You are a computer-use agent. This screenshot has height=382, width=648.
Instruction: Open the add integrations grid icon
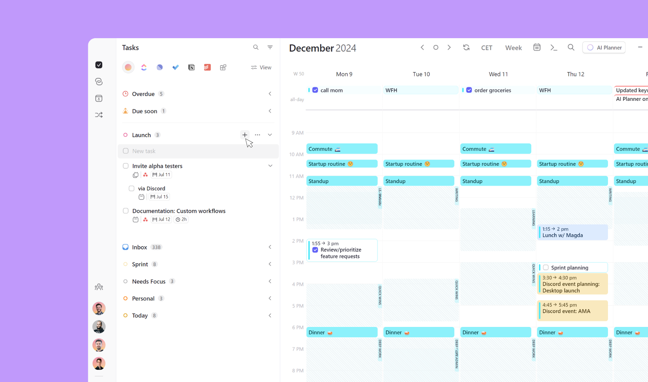(x=223, y=67)
